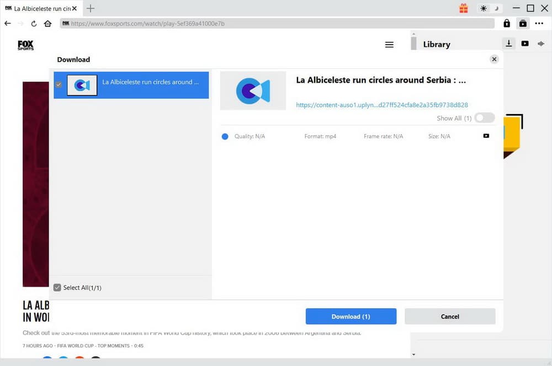Viewport: 552px width, 366px height.
Task: Open the Library video section icon
Action: click(x=524, y=44)
